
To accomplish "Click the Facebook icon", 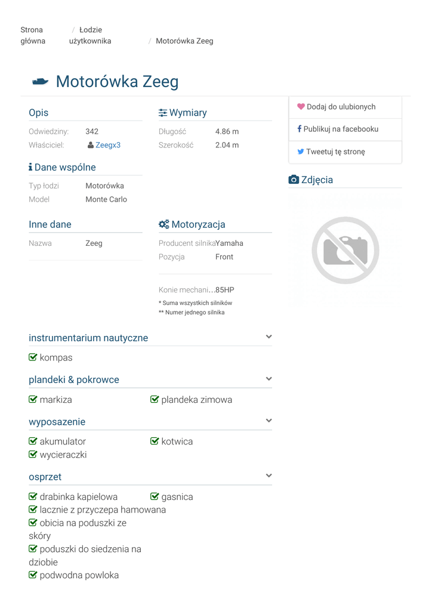I will (300, 129).
